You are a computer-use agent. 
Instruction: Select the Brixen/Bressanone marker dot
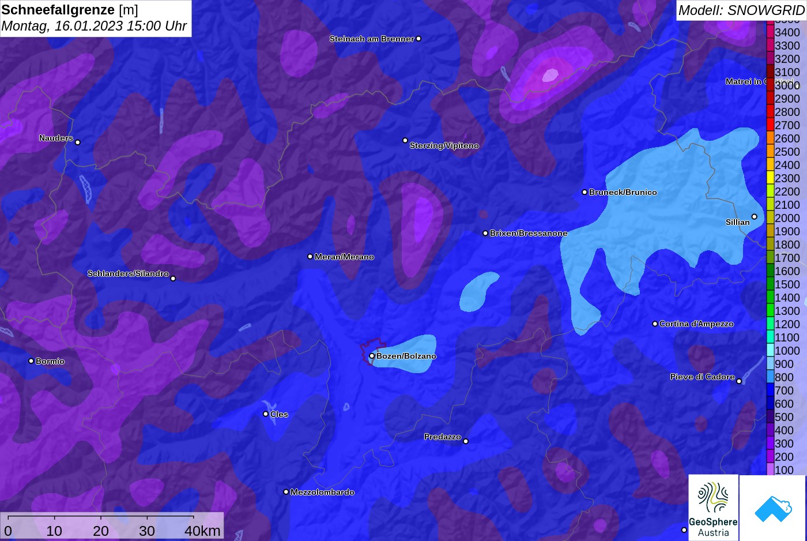pos(485,233)
